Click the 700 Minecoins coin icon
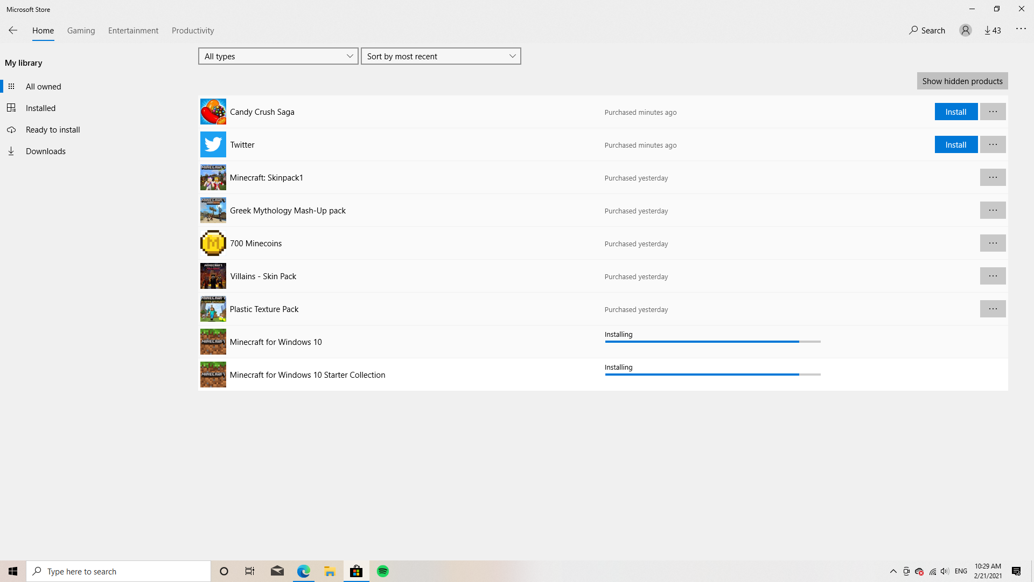The image size is (1034, 582). (213, 244)
